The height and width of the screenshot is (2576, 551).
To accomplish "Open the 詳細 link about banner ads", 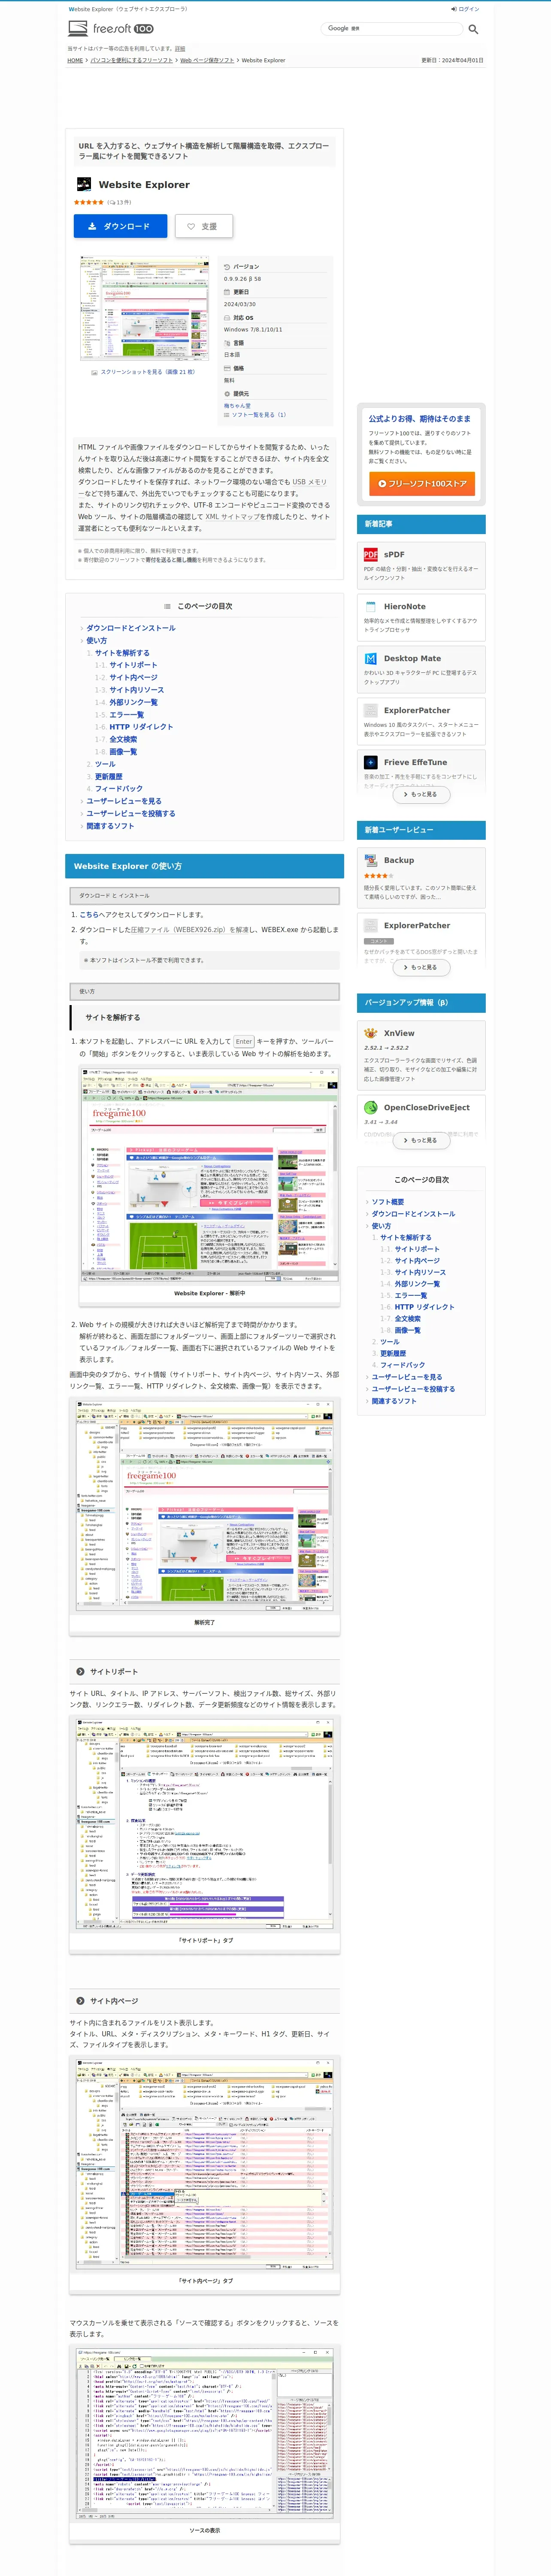I will click(x=180, y=48).
